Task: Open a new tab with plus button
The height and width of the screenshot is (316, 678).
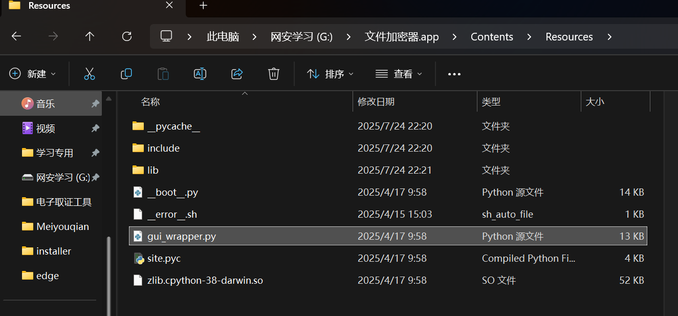Action: click(203, 6)
